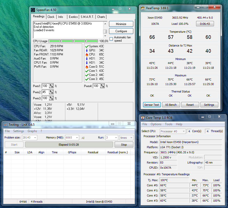
Task: Open the S.M.A.R.T. tab in SpeedFan
Action: coord(87,17)
